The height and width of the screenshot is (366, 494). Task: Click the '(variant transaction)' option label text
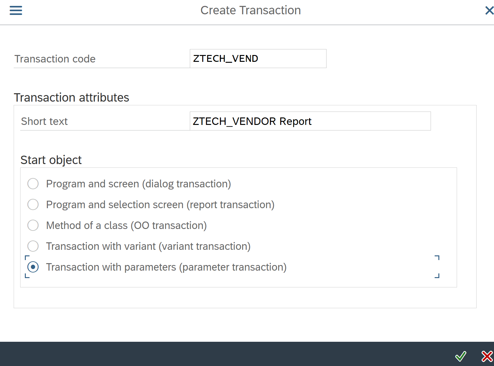click(204, 246)
